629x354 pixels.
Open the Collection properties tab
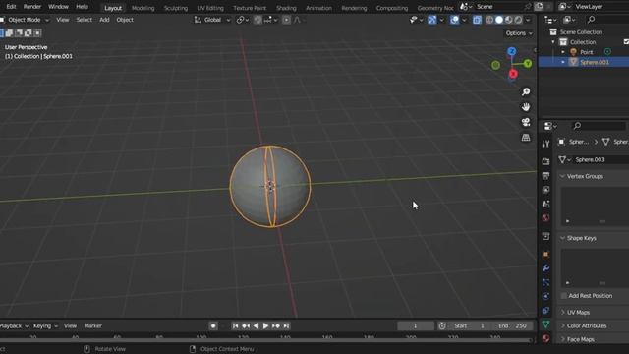(x=545, y=236)
